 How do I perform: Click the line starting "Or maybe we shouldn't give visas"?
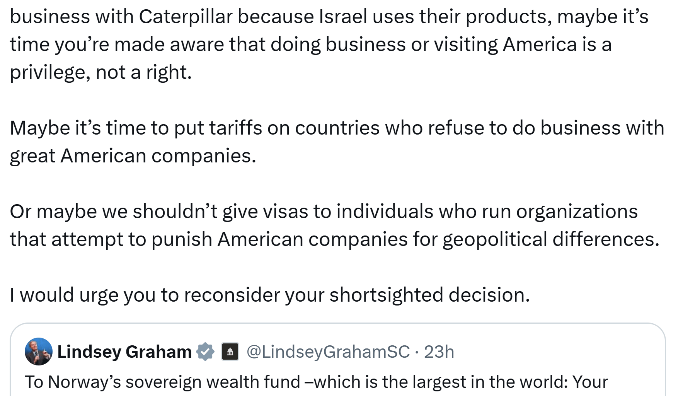(323, 212)
